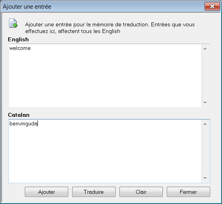Click the English field's vertical scrollbar track
This screenshot has height=204, width=222.
pyautogui.click(x=205, y=76)
